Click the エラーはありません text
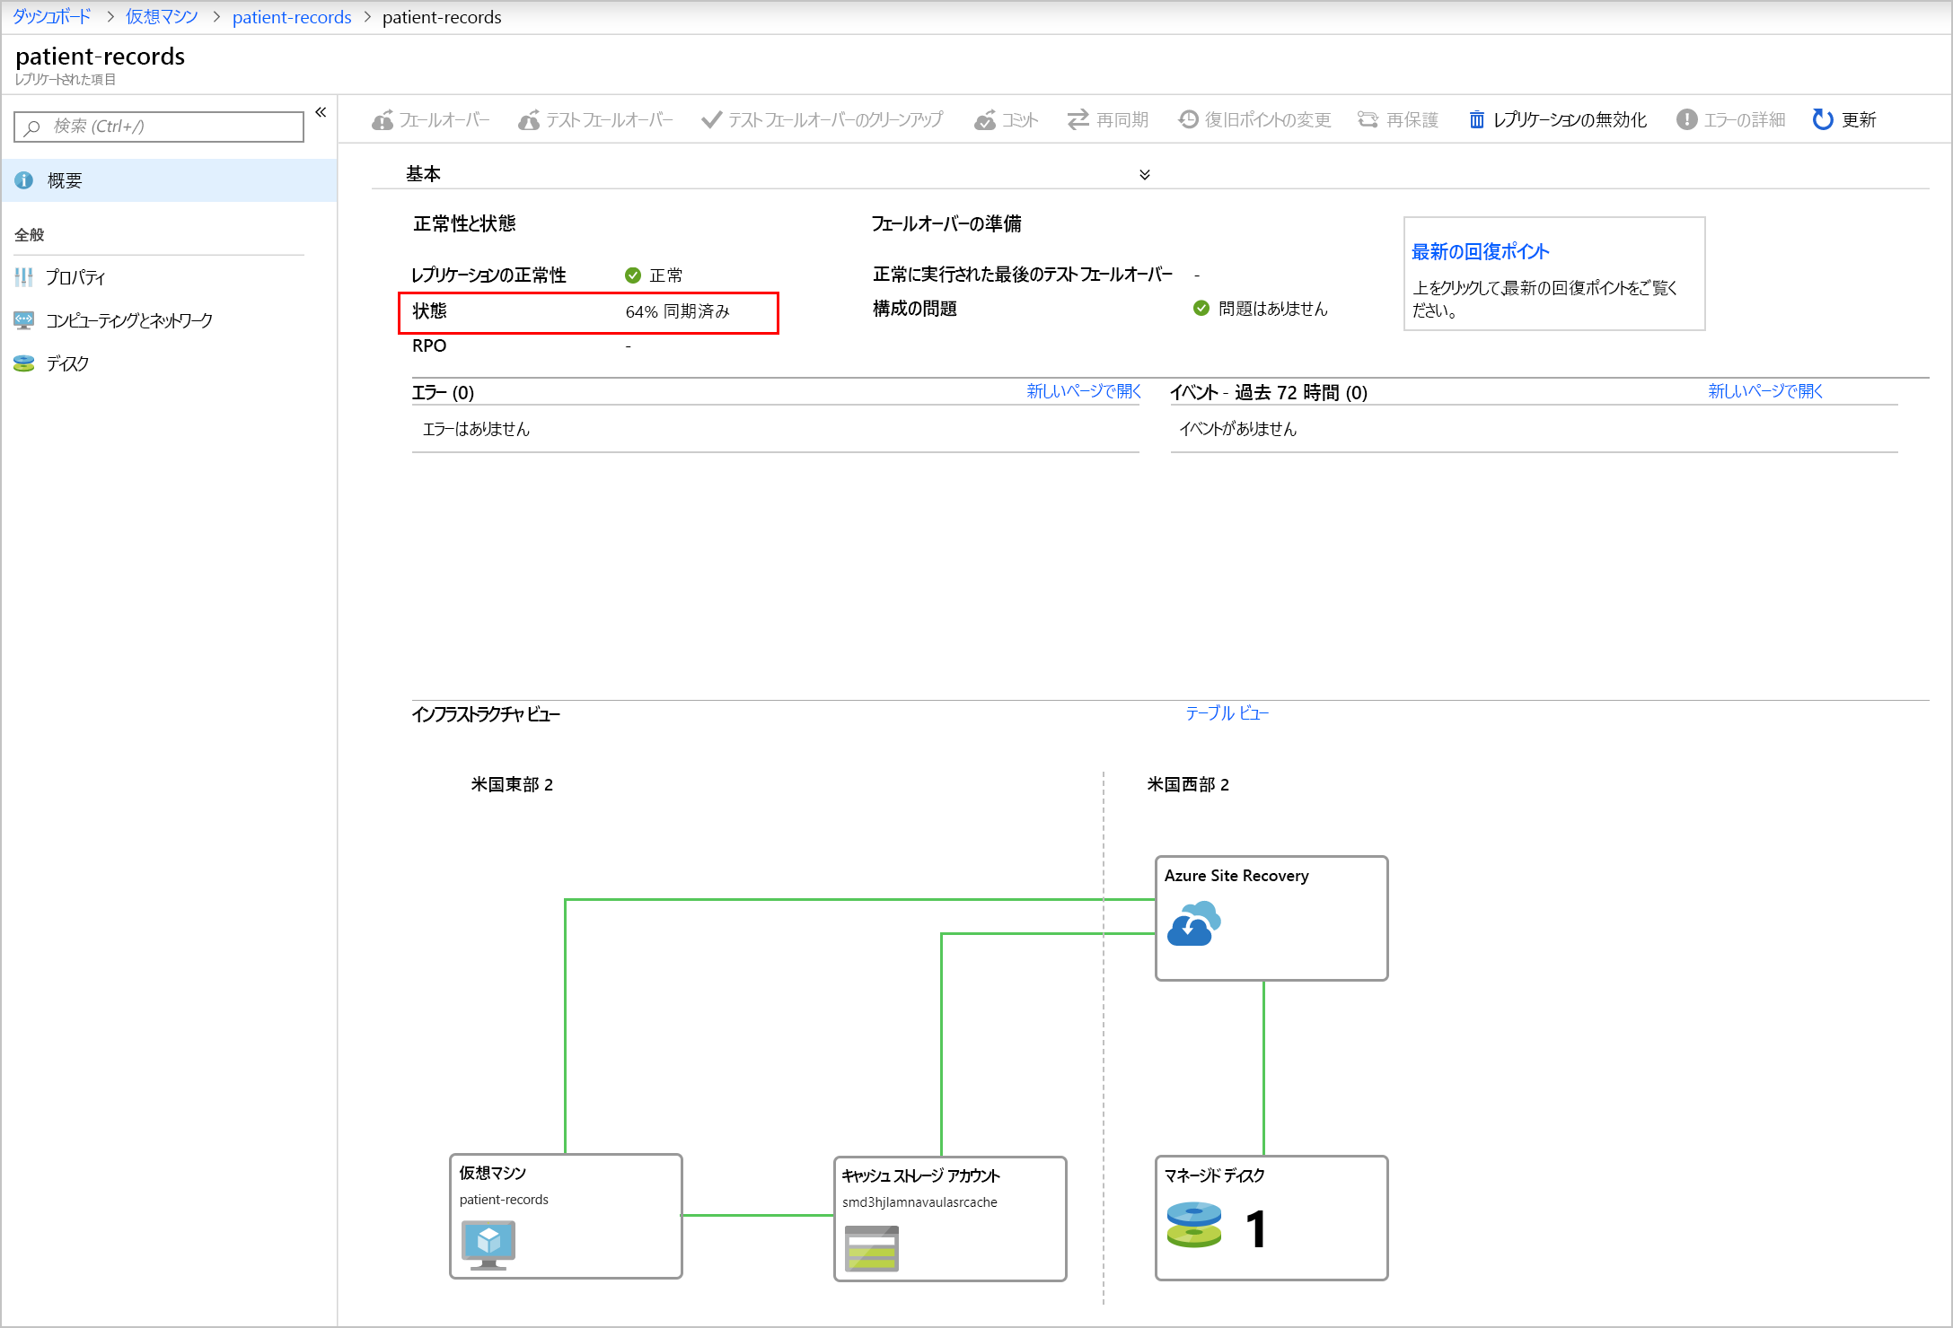Image resolution: width=1953 pixels, height=1328 pixels. (477, 429)
